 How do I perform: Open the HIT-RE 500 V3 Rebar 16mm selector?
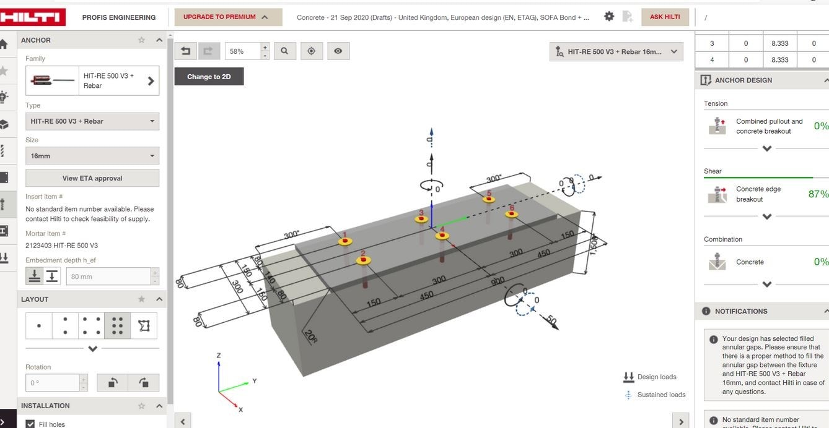(x=616, y=51)
